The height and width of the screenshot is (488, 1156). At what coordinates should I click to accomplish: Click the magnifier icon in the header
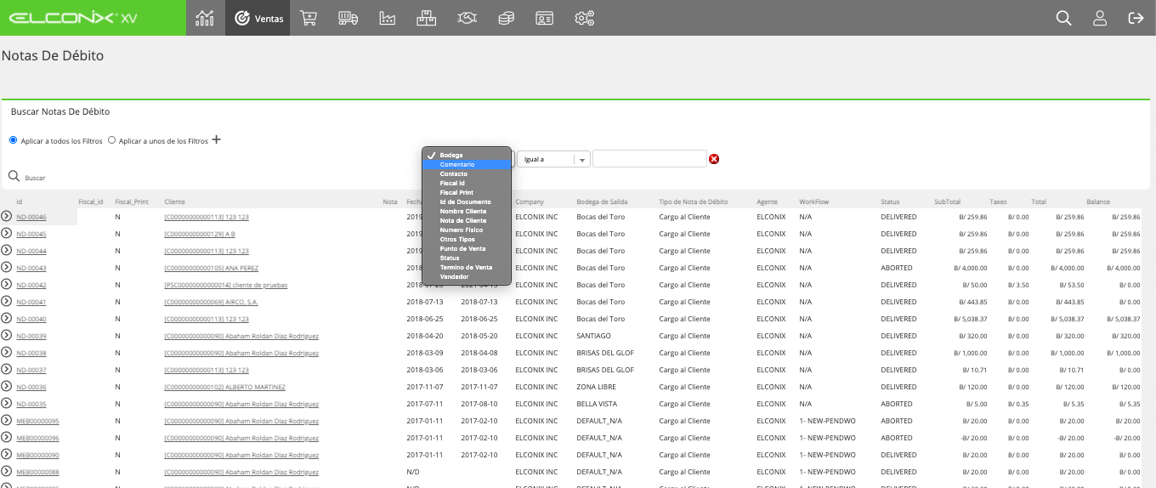coord(1063,18)
